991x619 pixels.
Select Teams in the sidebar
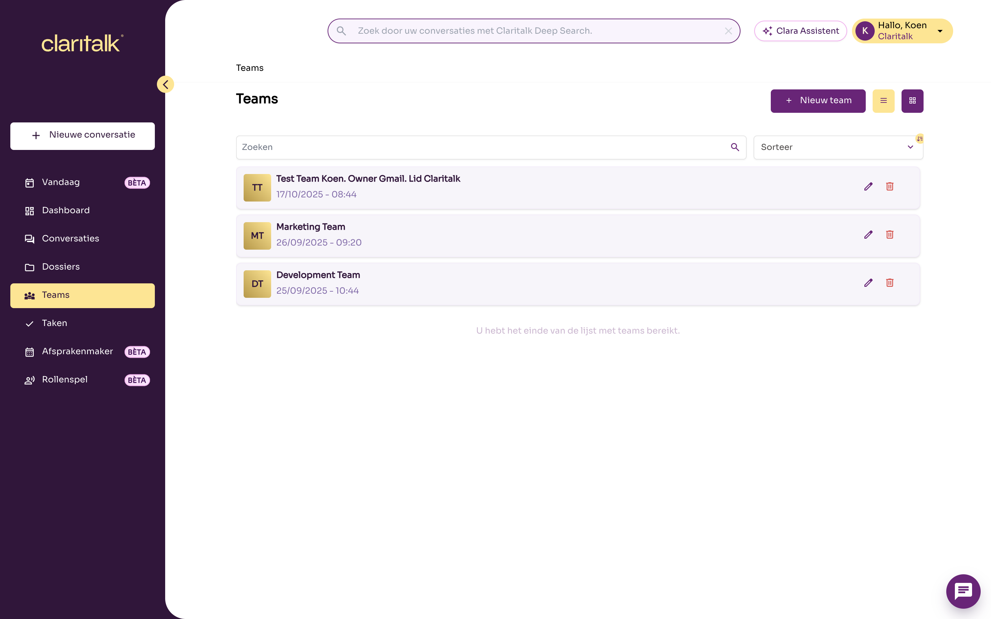pyautogui.click(x=83, y=296)
